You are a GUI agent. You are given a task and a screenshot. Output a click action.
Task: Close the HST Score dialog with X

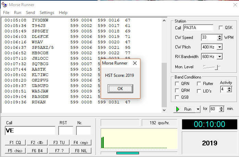coord(135,63)
